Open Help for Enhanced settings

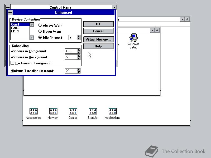click(98, 46)
